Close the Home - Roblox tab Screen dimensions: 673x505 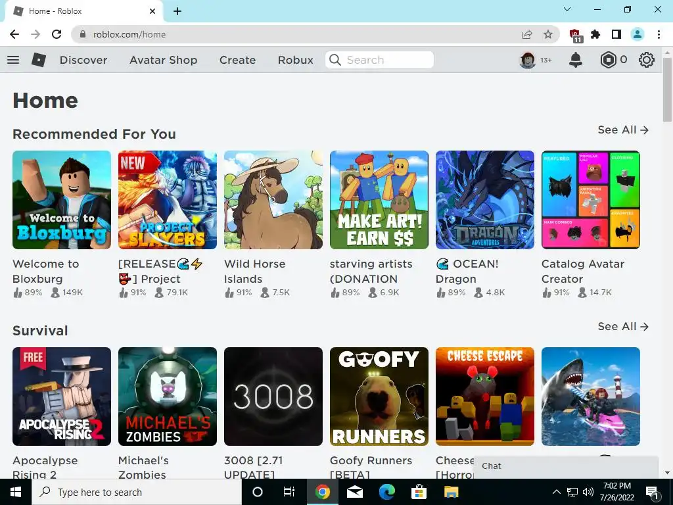click(x=152, y=11)
